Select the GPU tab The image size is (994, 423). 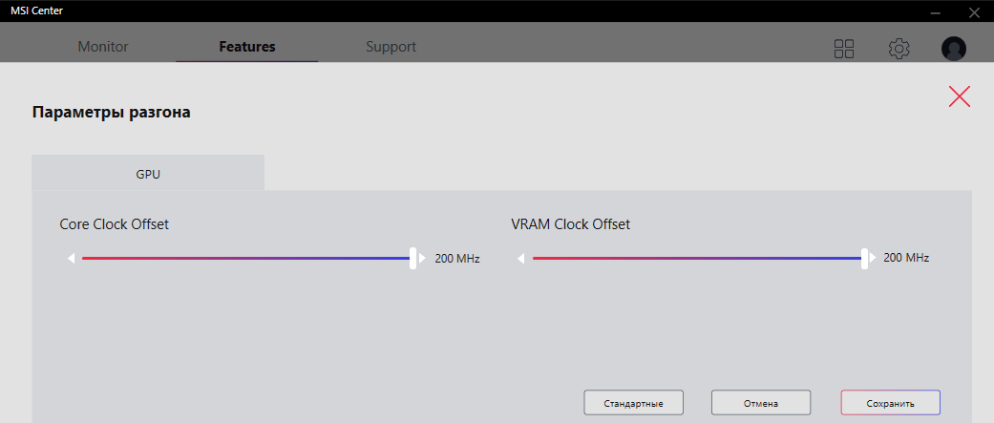pyautogui.click(x=148, y=174)
